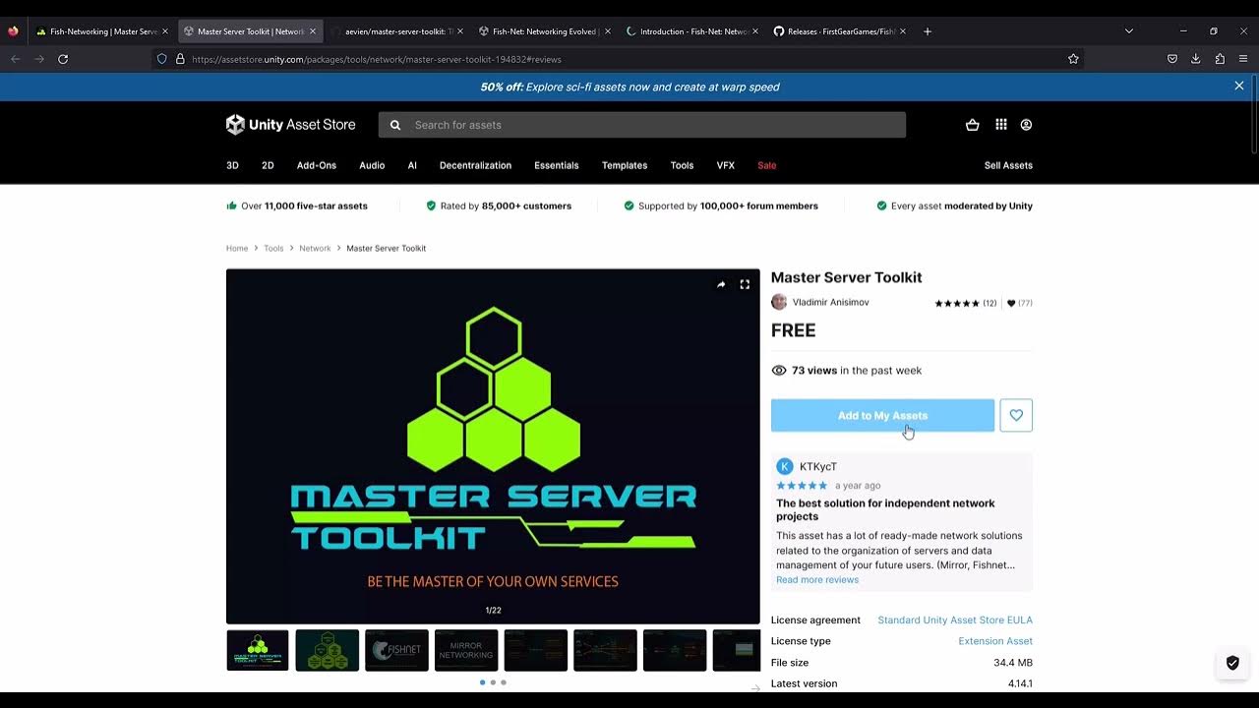Open the Tools category menu
Image resolution: width=1259 pixels, height=708 pixels.
[682, 165]
